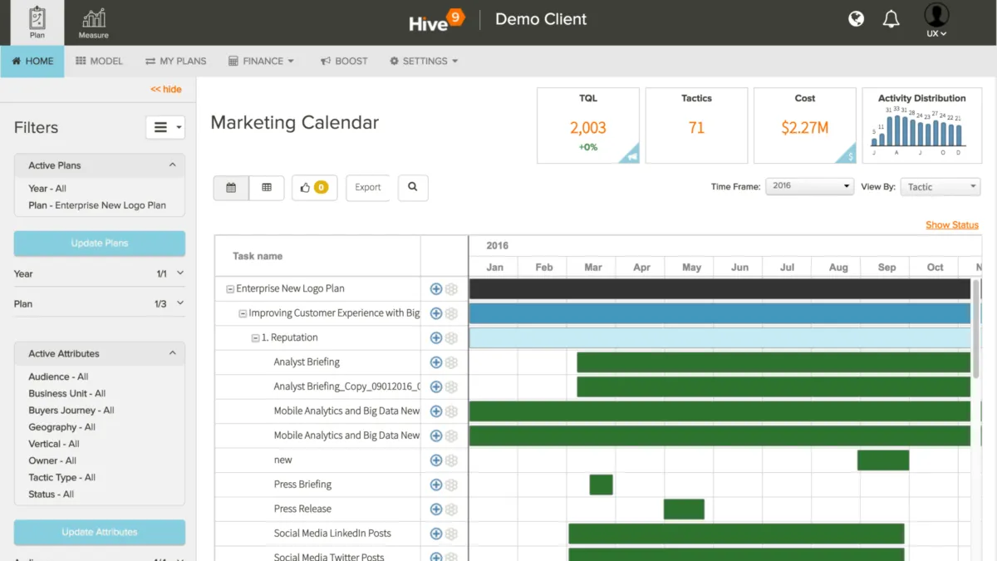Open the notifications bell
This screenshot has width=997, height=561.
pyautogui.click(x=891, y=19)
